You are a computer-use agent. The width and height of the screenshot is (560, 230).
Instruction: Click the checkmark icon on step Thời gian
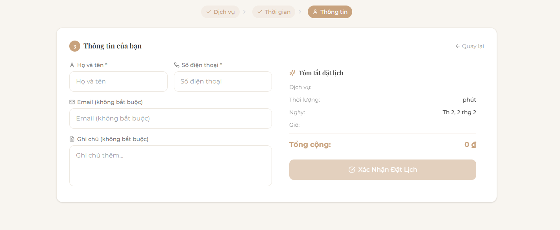click(x=259, y=12)
